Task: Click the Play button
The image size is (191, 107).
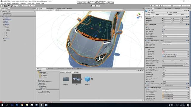Action: 92,6
